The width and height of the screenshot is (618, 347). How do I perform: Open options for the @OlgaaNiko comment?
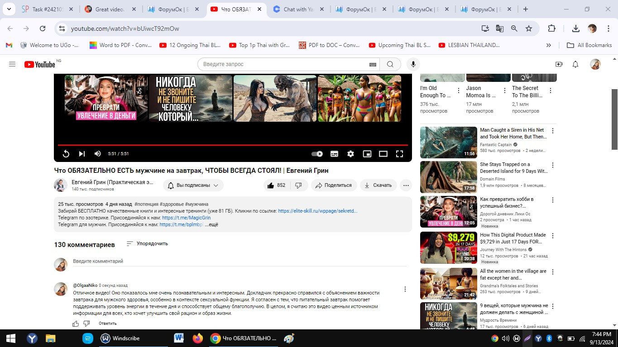(x=405, y=290)
